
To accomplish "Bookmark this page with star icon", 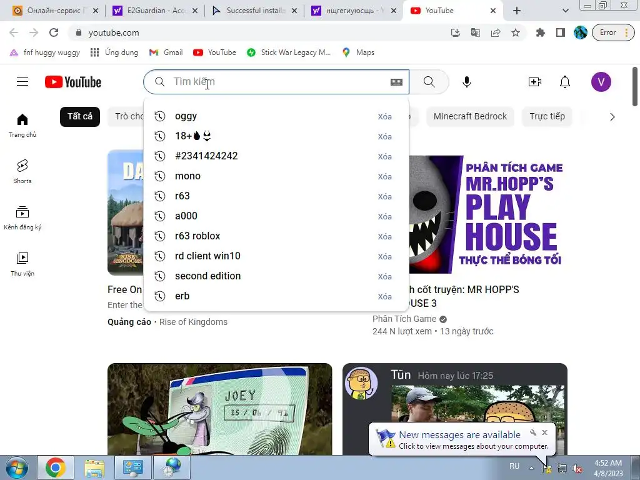I will click(516, 32).
